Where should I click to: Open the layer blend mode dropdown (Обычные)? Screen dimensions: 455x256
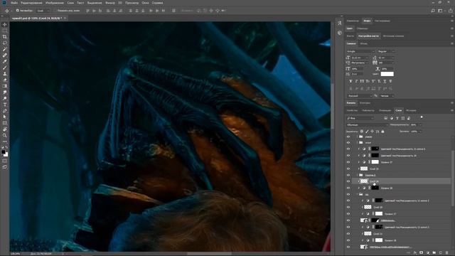(367, 125)
